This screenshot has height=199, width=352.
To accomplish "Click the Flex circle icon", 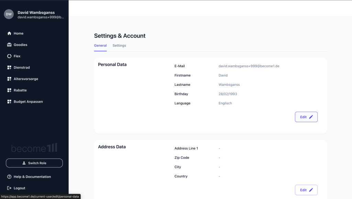I will pyautogui.click(x=9, y=56).
